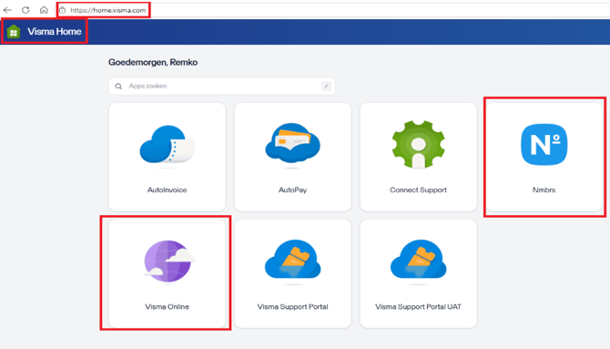Click the Visma Support Portal UAT label
Image resolution: width=610 pixels, height=349 pixels.
click(x=418, y=307)
